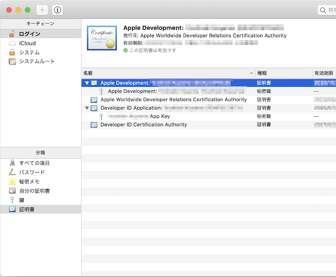Click 秘密鍵 type in Apple Development key row
Viewport: 336px width, 277px height.
coord(264,91)
